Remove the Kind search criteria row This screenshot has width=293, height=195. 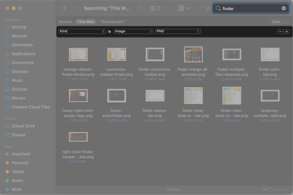[280, 31]
